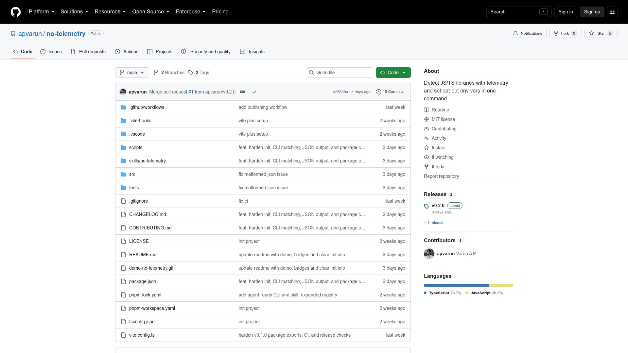
Task: Click the JavaScript segment of language bar
Action: pyautogui.click(x=501, y=285)
